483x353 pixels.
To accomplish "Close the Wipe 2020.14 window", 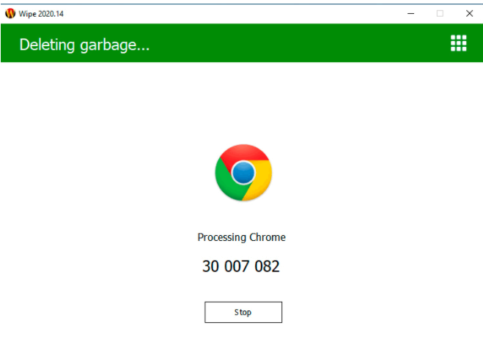I will 469,13.
